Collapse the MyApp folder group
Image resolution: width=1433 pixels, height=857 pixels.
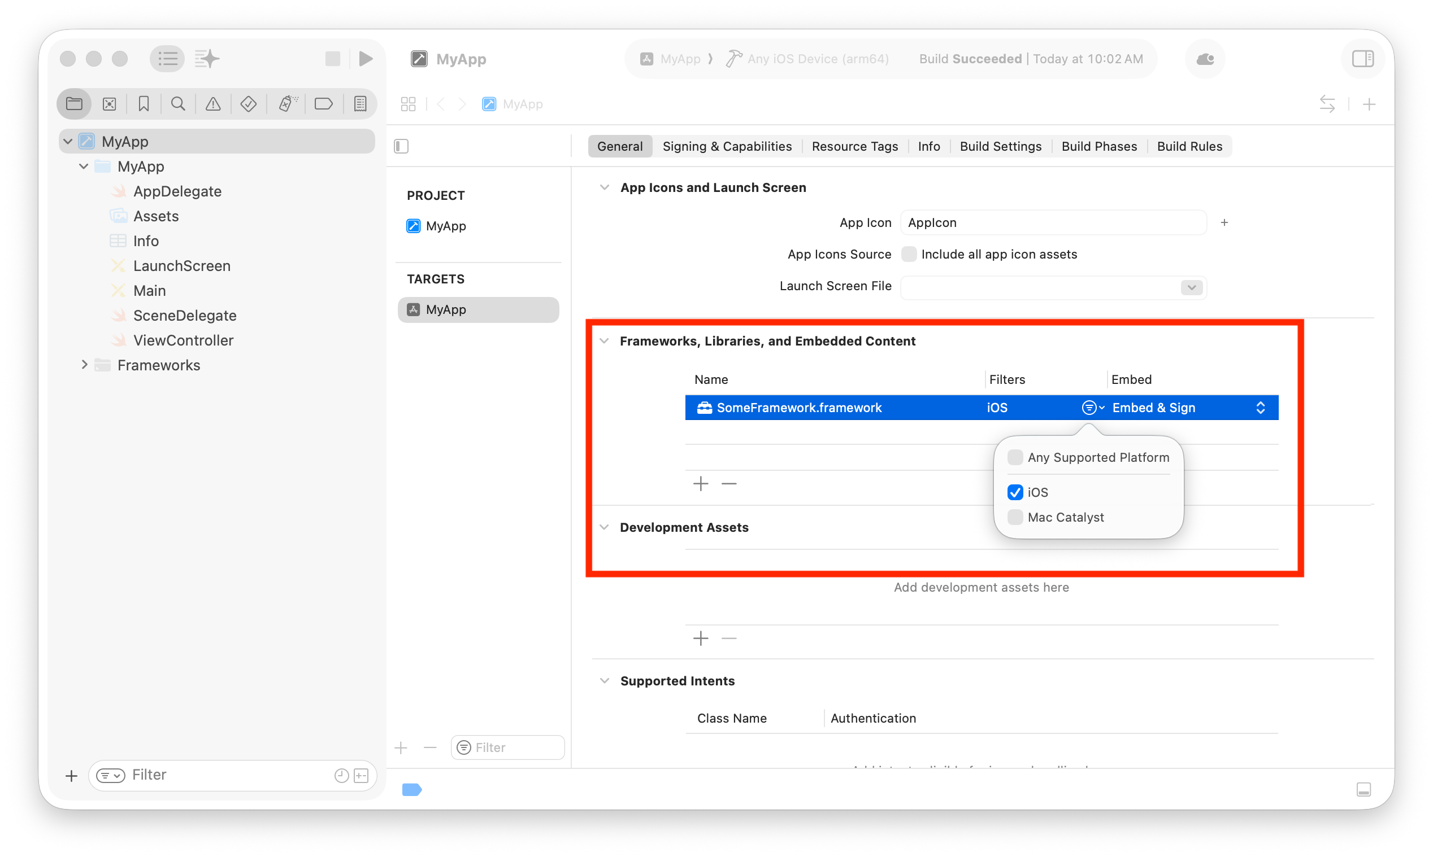[83, 167]
